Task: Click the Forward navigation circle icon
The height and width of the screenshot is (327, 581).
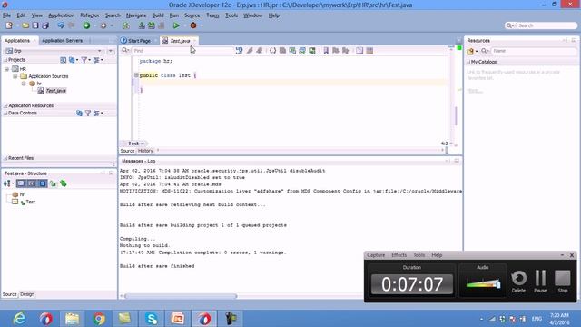Action: tap(103, 25)
